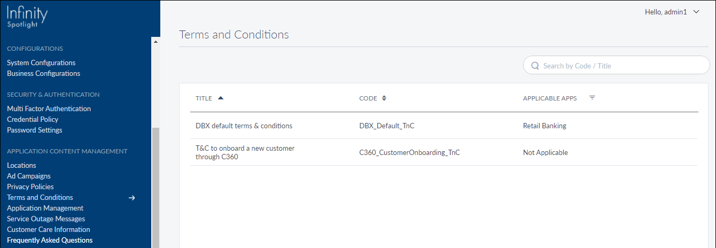Image resolution: width=716 pixels, height=248 pixels.
Task: Go to Multi Factor Authentication
Action: (x=49, y=108)
